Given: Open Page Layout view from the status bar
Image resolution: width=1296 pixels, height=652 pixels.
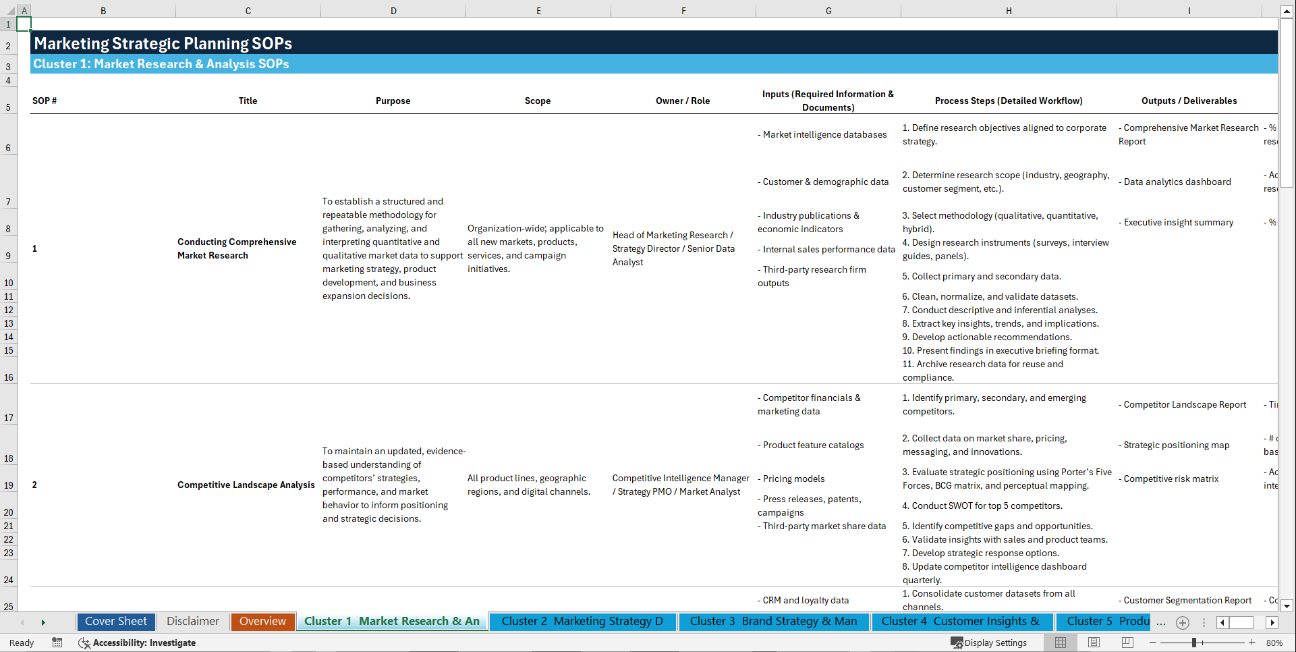Looking at the screenshot, I should (1094, 643).
